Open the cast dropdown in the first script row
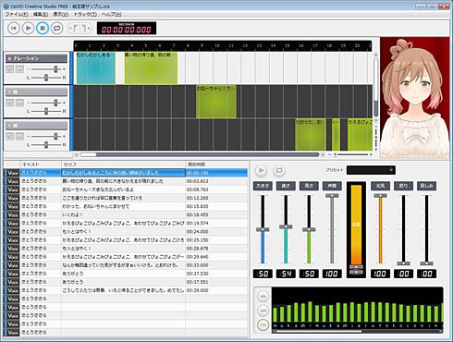453x342 pixels. click(x=41, y=173)
